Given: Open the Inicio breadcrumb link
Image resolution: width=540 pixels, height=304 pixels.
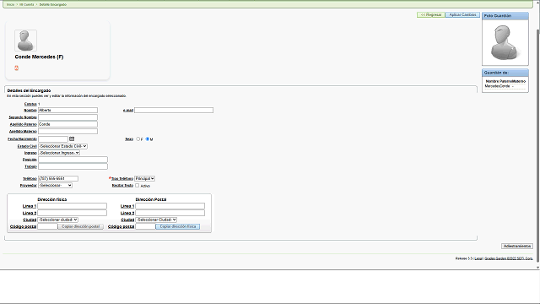Looking at the screenshot, I should click(10, 4).
